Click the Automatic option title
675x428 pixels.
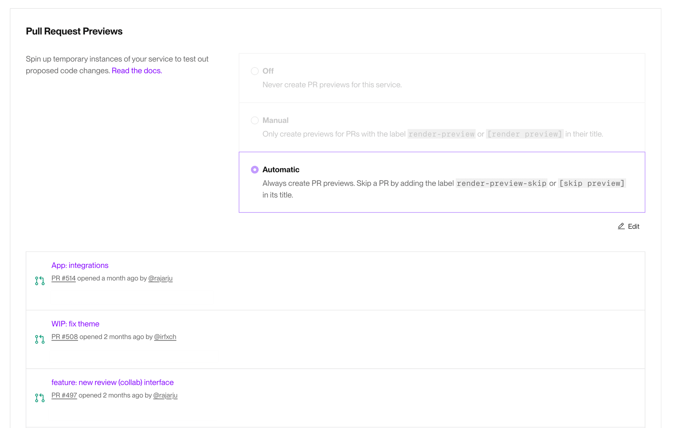[281, 170]
